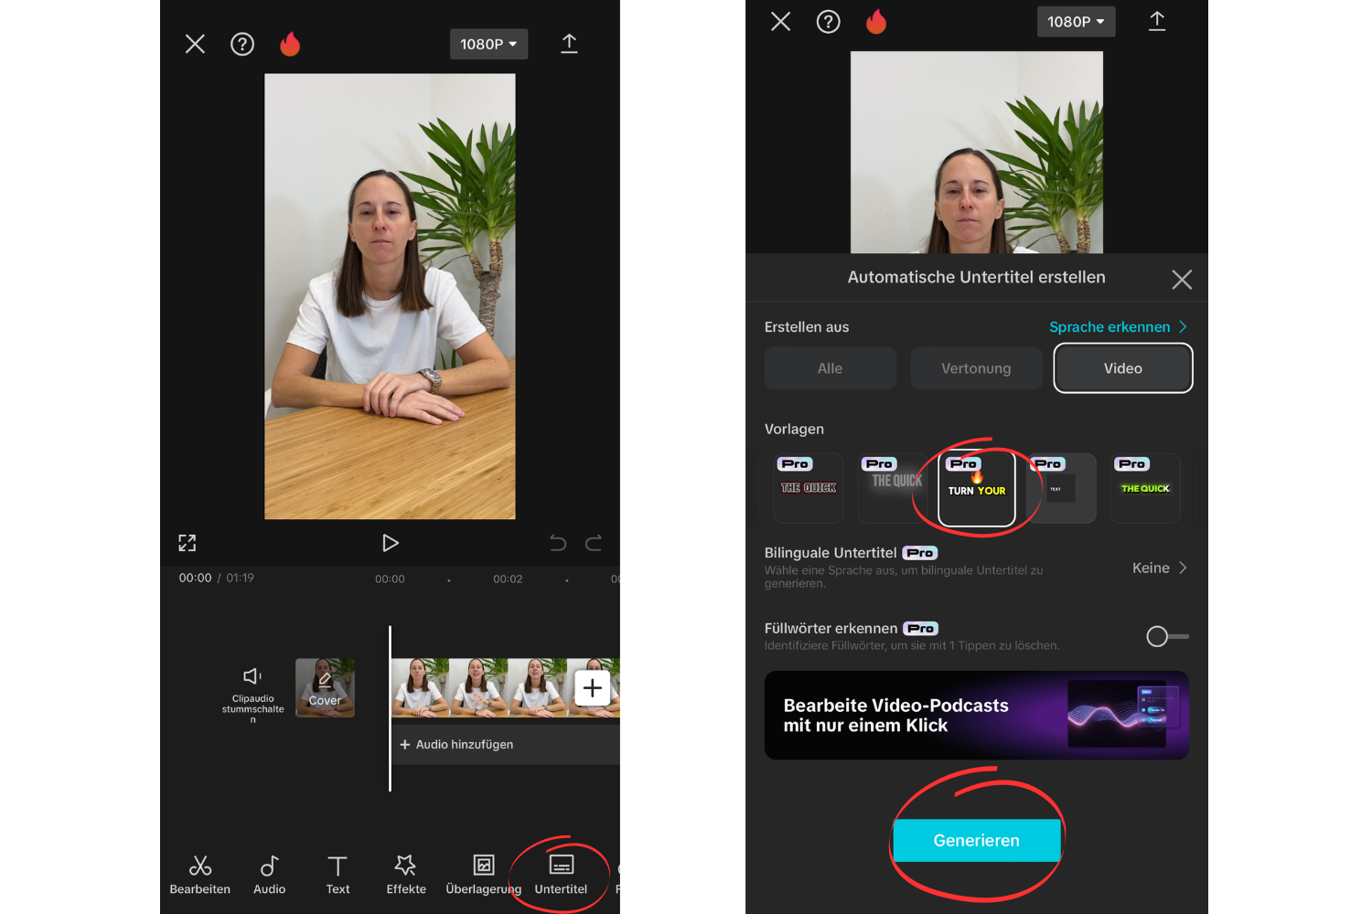
Task: Open the Effekte tool
Action: click(406, 875)
